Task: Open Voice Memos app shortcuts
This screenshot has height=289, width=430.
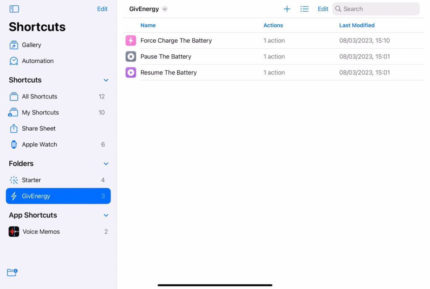Action: click(x=58, y=232)
